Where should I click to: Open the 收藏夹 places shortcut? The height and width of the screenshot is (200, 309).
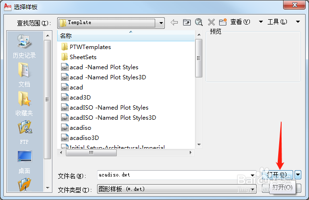24,104
